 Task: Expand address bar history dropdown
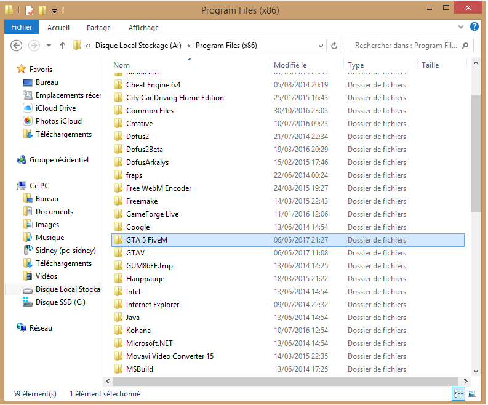coord(321,46)
